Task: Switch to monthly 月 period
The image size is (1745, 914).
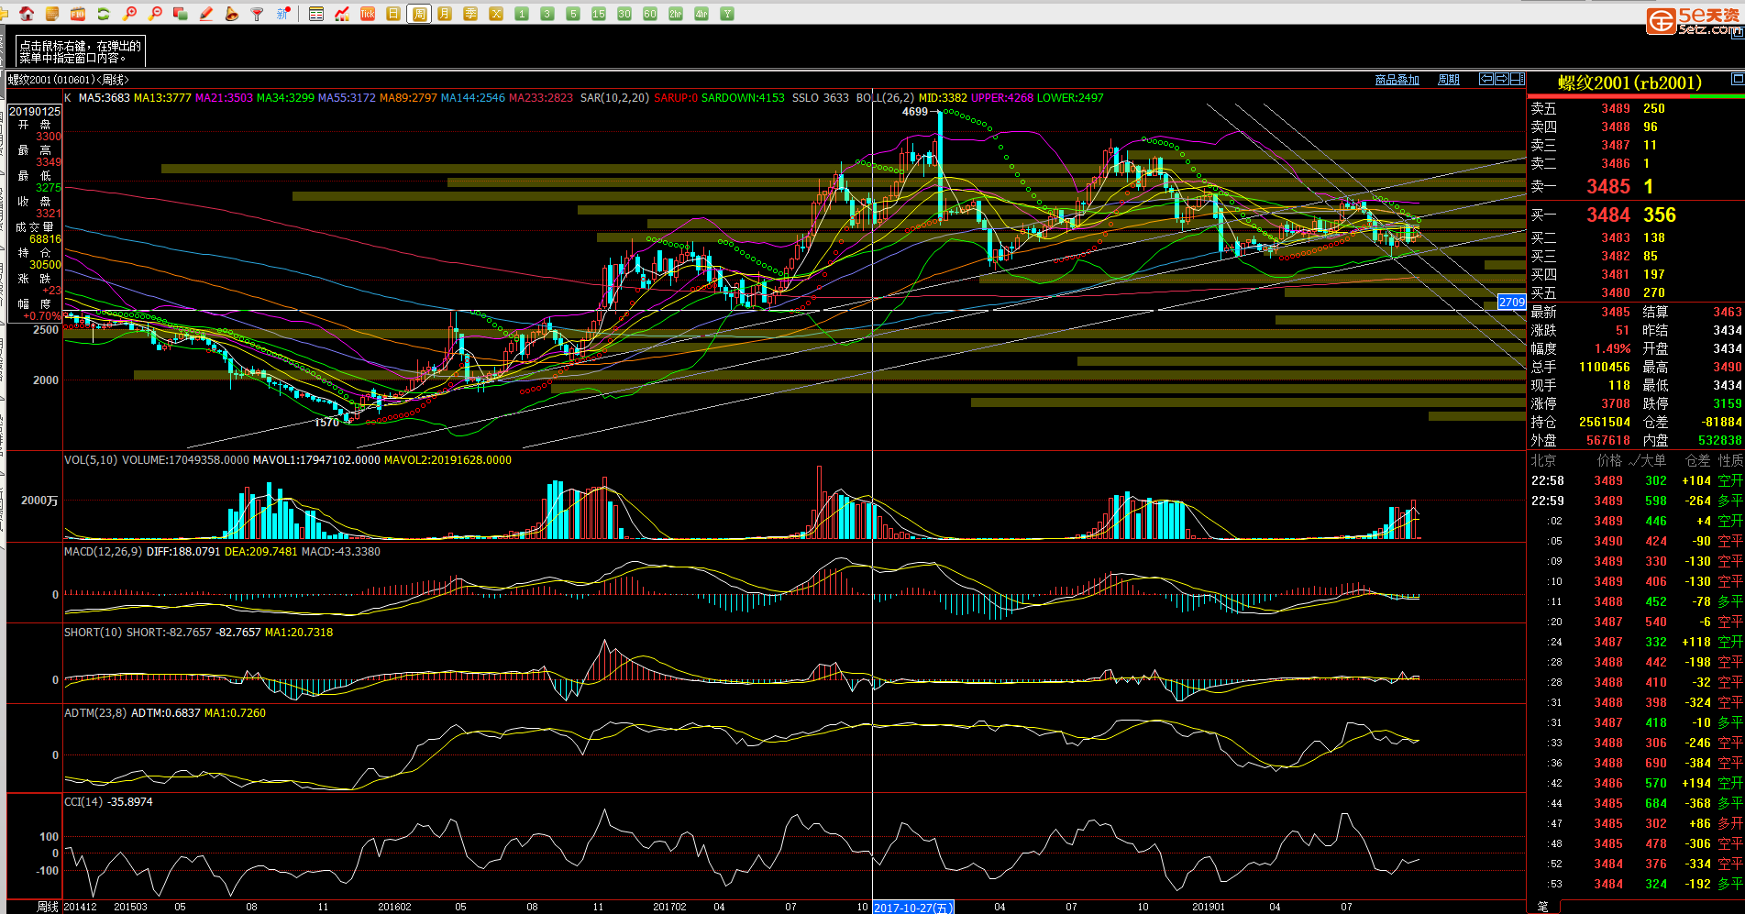Action: pos(445,14)
